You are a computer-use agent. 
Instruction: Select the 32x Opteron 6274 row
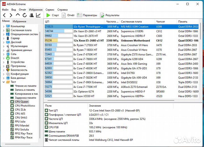[x=121, y=92]
